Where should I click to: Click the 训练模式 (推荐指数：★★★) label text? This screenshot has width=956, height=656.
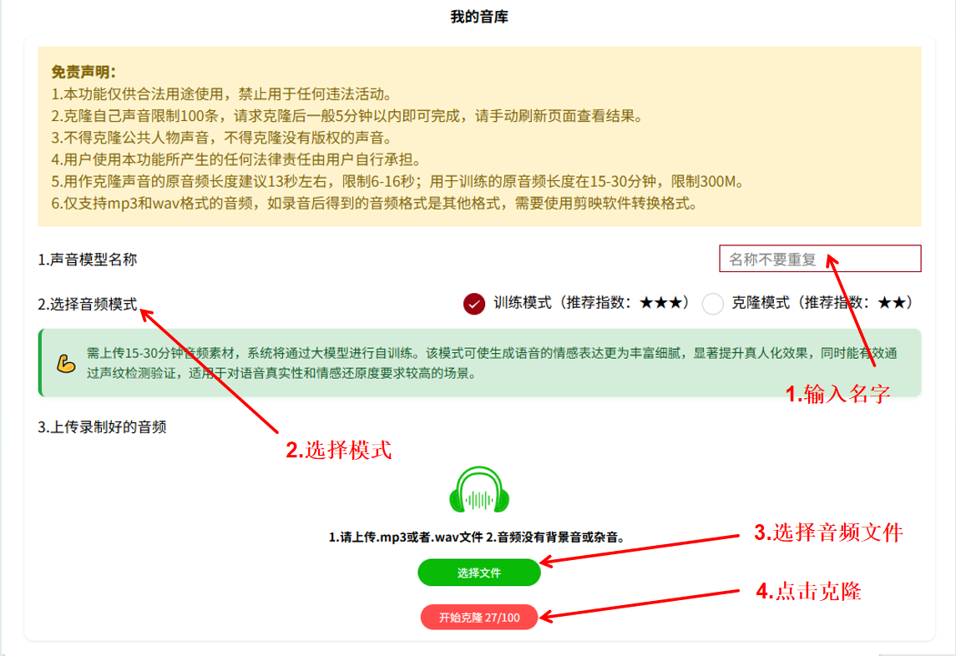tap(591, 303)
